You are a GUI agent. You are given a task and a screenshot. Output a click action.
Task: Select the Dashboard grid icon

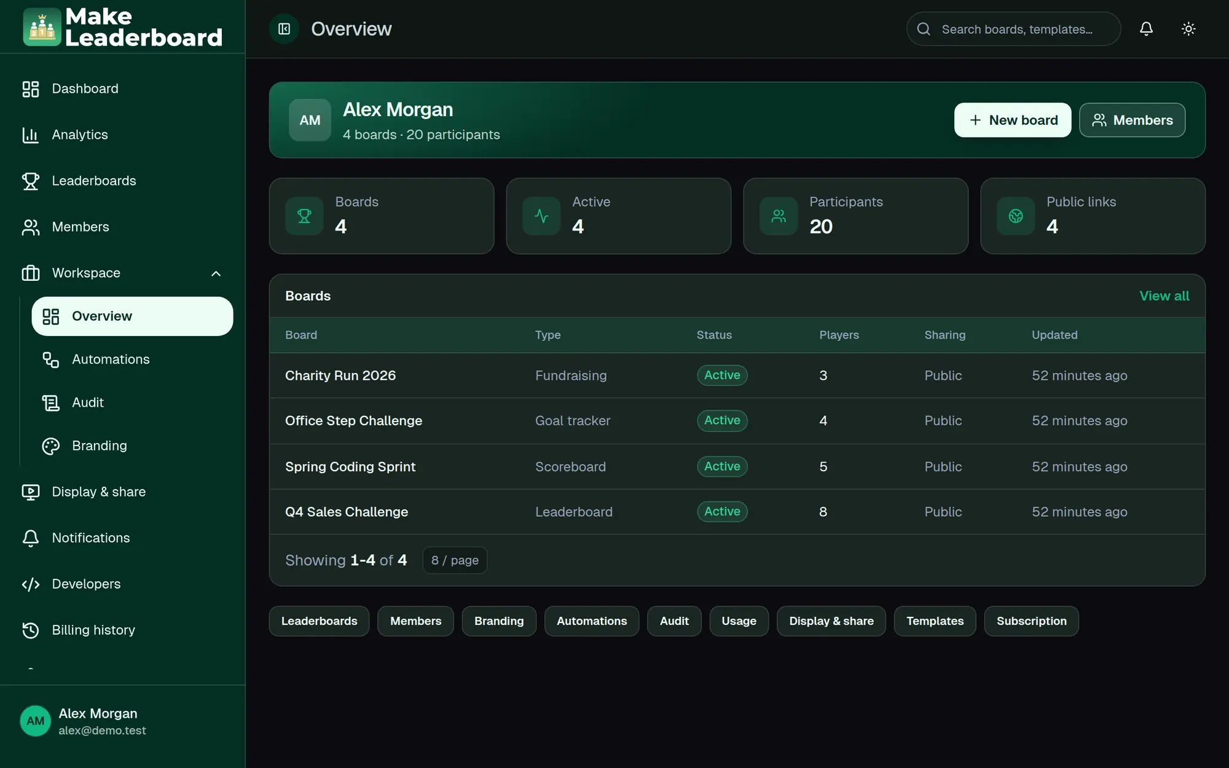pyautogui.click(x=31, y=88)
